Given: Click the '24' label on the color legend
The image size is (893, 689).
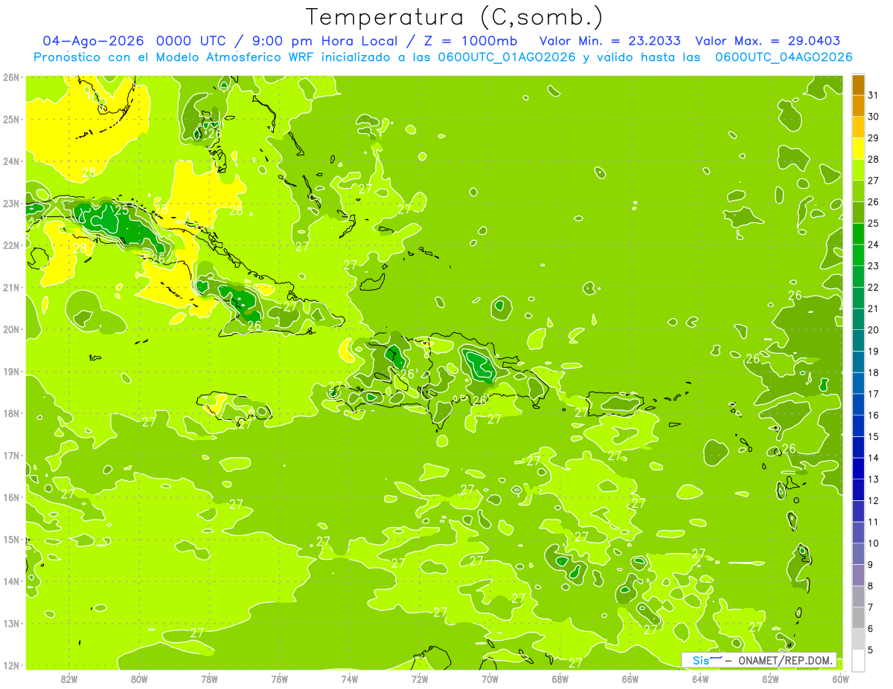Looking at the screenshot, I should tap(874, 245).
